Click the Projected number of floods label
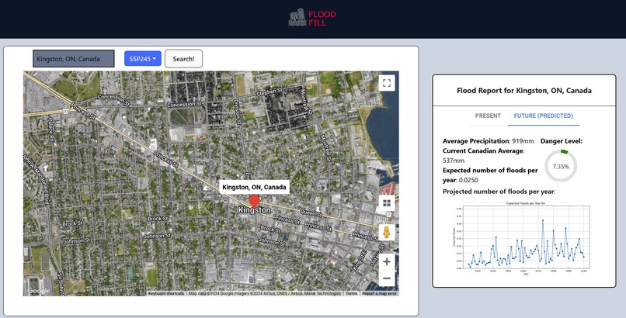The image size is (626, 318). click(499, 192)
